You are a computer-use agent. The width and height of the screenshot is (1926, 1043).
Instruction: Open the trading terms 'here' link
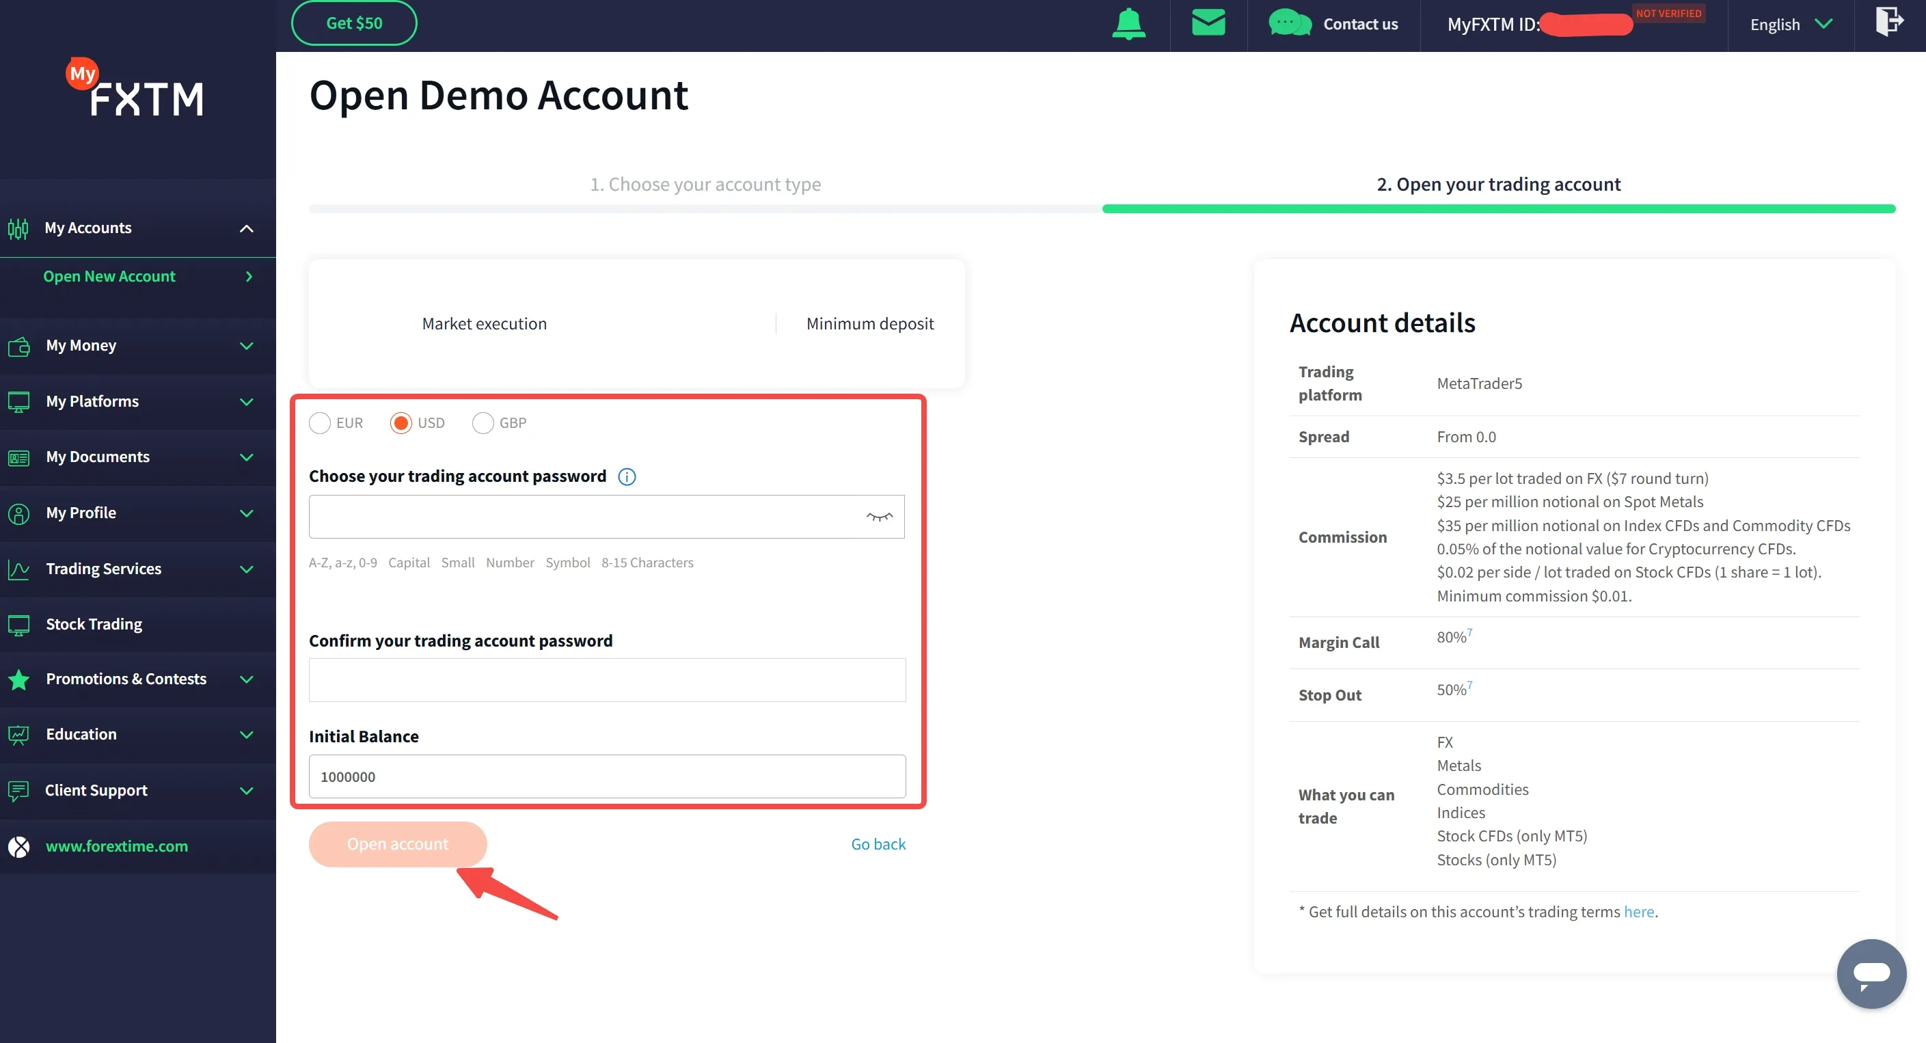(1638, 912)
